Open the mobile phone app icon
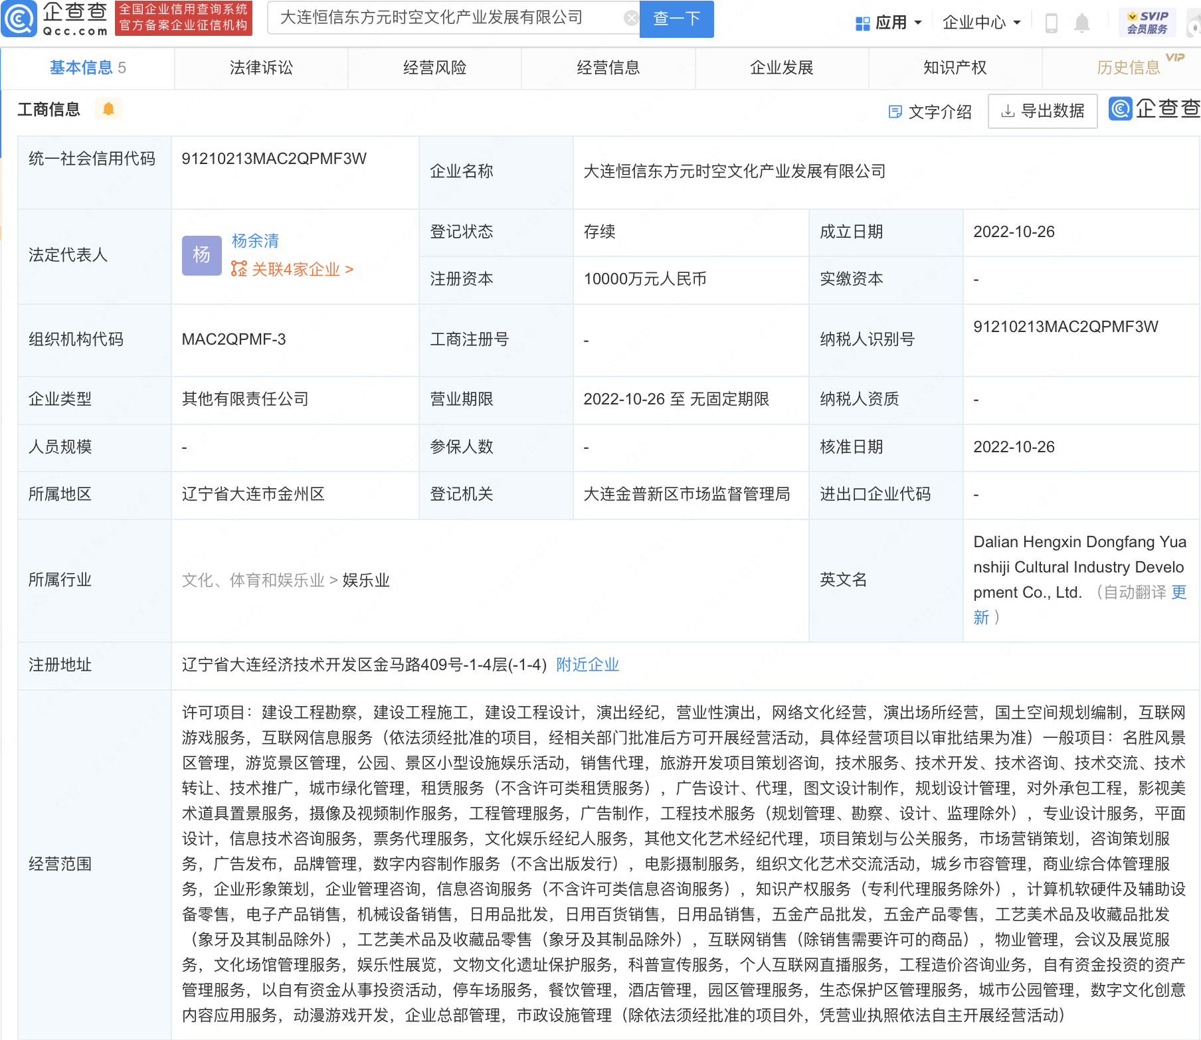This screenshot has width=1201, height=1040. coord(1052,23)
